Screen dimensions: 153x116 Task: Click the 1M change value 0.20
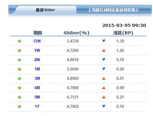click(120, 69)
